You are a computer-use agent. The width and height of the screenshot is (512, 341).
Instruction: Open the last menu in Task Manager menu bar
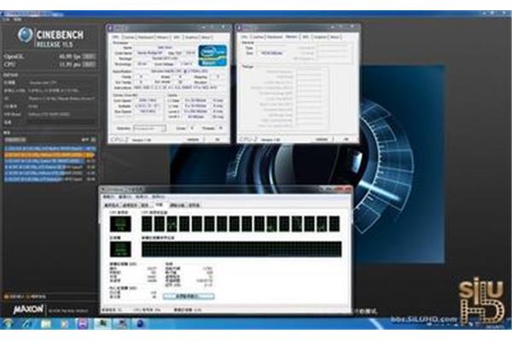click(x=158, y=197)
